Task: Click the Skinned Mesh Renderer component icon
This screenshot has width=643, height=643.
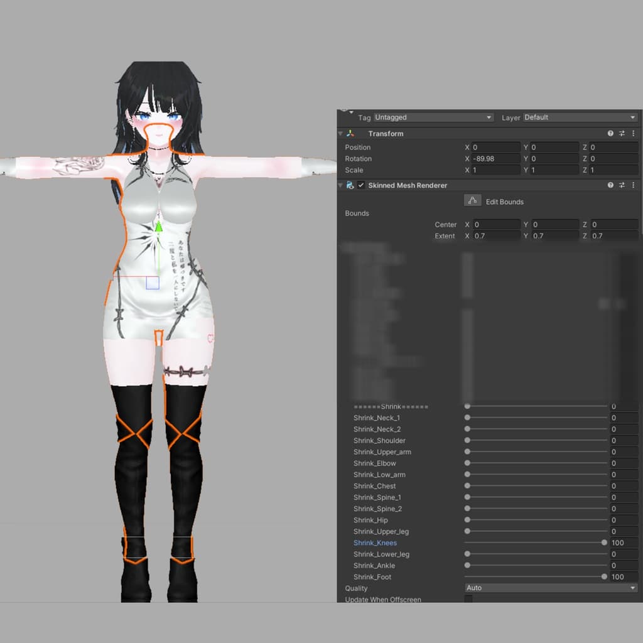Action: 350,185
